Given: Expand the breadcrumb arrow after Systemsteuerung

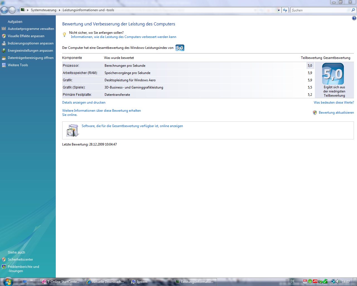Looking at the screenshot, I should click(59, 10).
